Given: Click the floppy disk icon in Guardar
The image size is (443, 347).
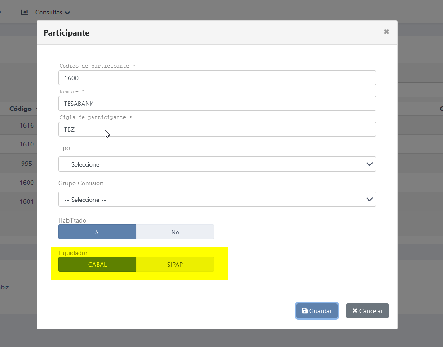Looking at the screenshot, I should pos(305,311).
